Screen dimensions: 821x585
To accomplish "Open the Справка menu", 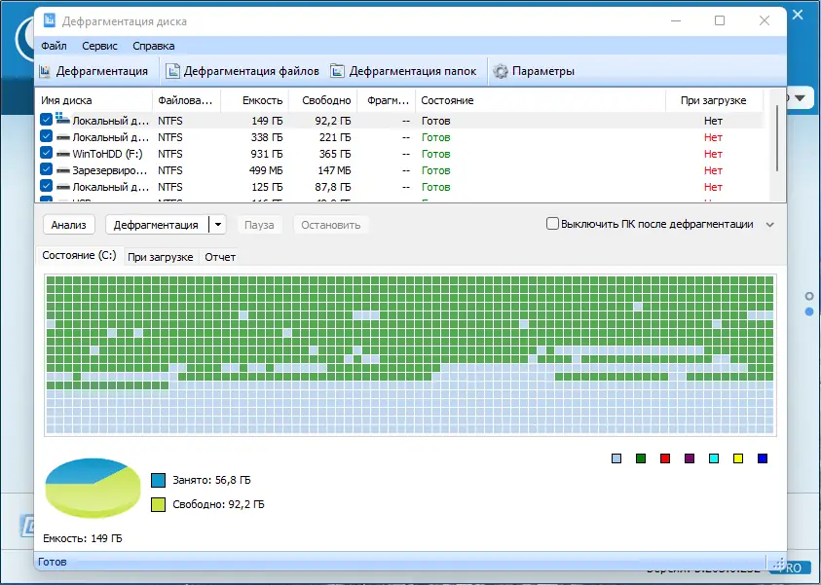I will pos(154,46).
